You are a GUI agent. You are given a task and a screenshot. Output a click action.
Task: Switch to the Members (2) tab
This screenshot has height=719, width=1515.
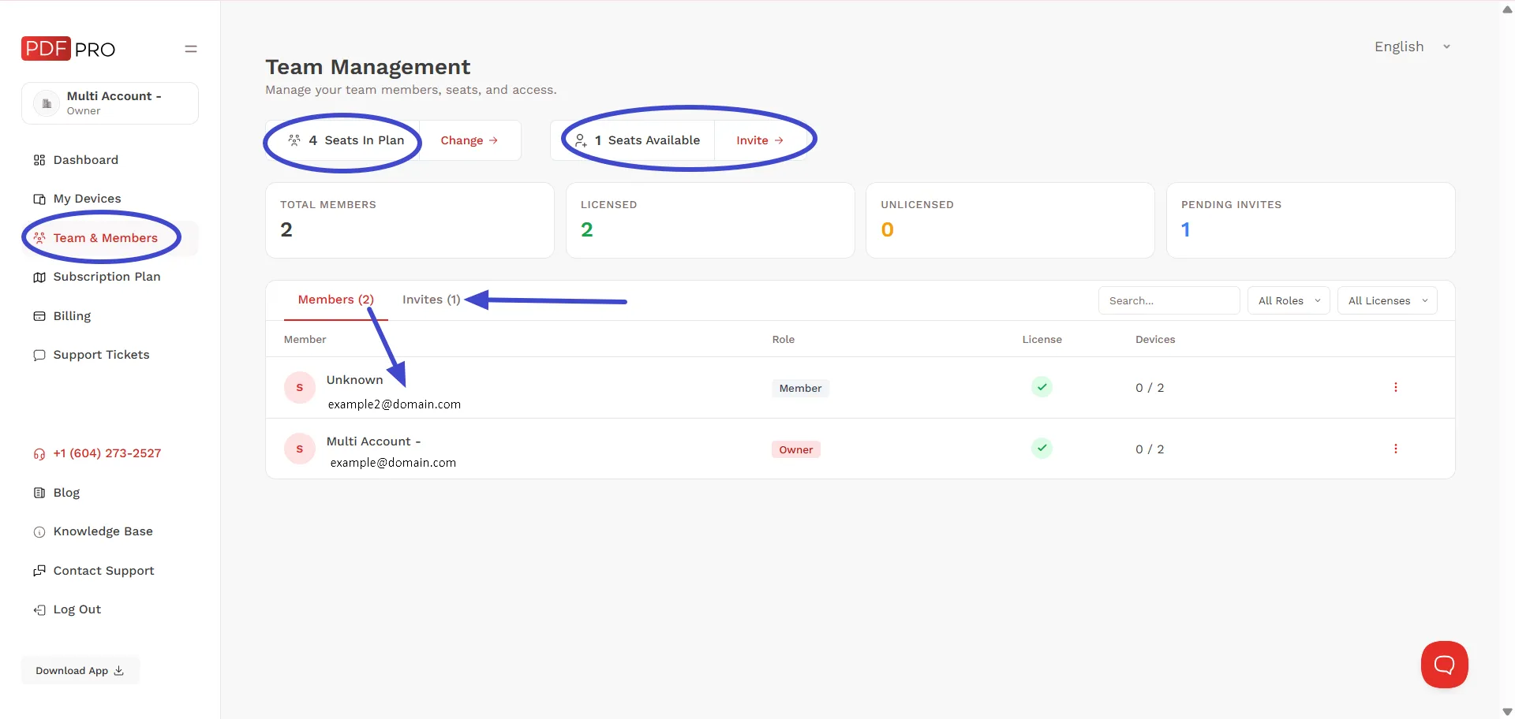point(336,300)
